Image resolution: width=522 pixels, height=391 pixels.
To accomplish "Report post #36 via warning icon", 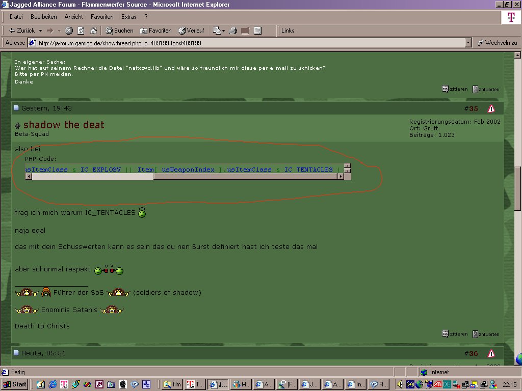I will point(491,353).
